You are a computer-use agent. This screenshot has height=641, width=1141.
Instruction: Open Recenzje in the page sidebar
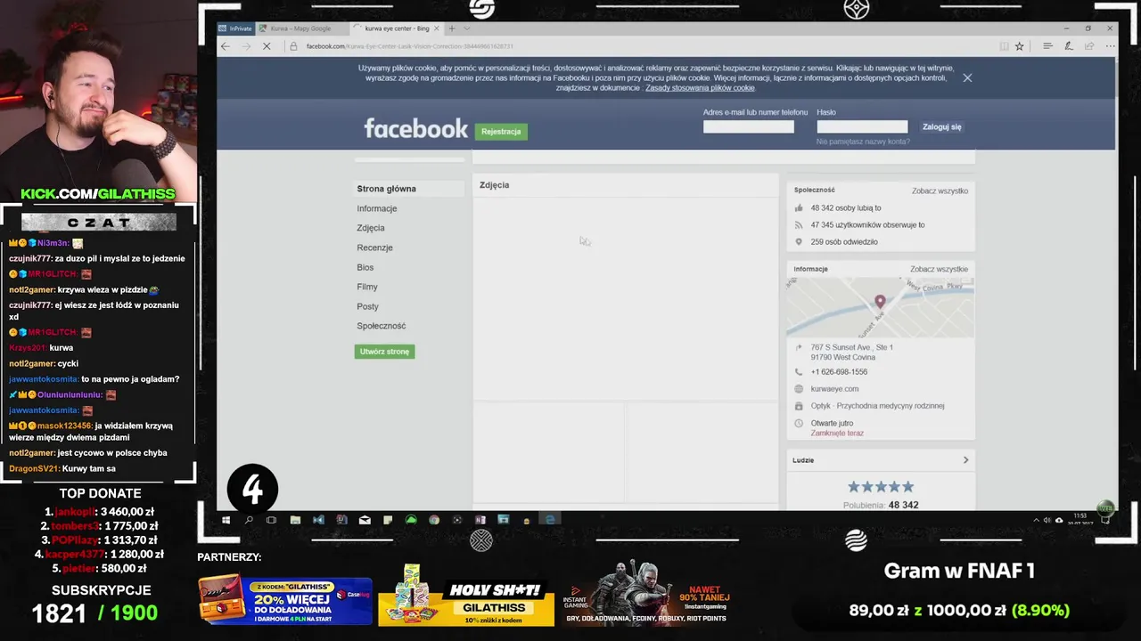(374, 247)
